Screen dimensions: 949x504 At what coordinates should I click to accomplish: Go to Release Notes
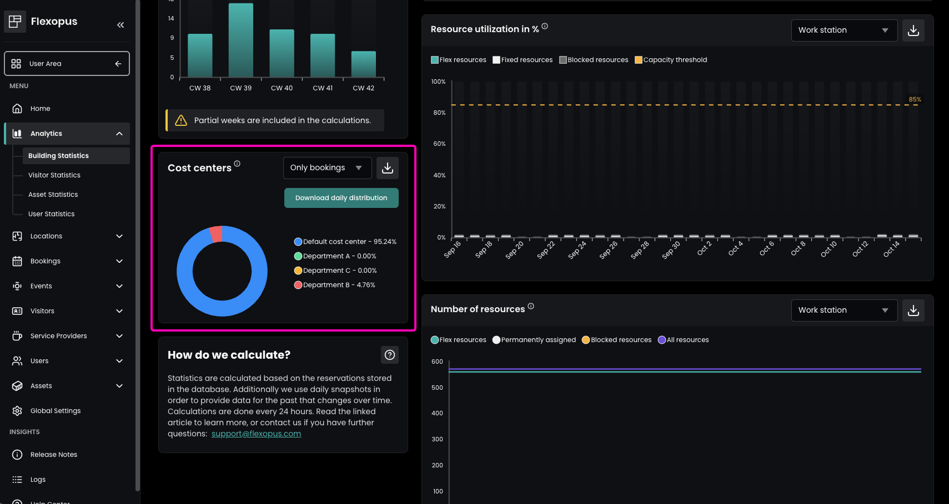(x=53, y=455)
